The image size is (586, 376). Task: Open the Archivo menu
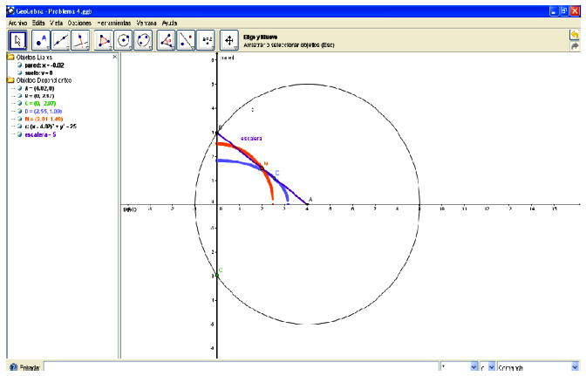tap(17, 21)
